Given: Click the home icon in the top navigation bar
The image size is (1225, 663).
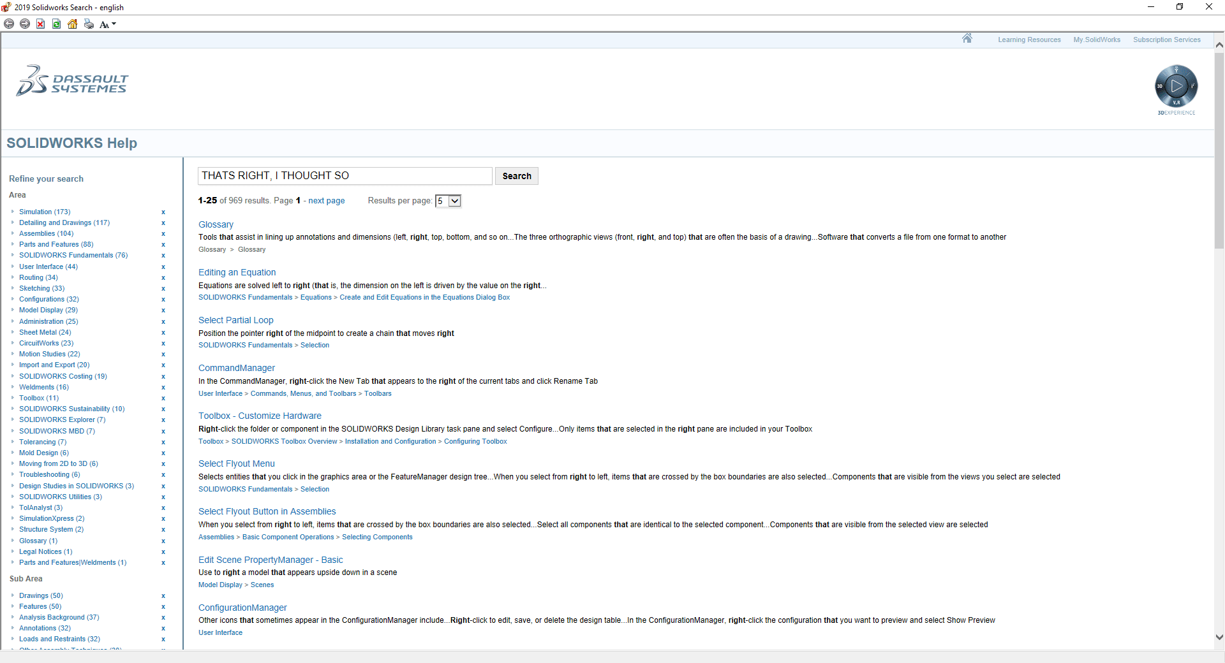Looking at the screenshot, I should [967, 38].
